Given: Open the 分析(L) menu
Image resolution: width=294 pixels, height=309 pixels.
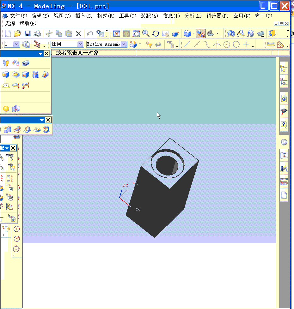Looking at the screenshot, I should 193,16.
